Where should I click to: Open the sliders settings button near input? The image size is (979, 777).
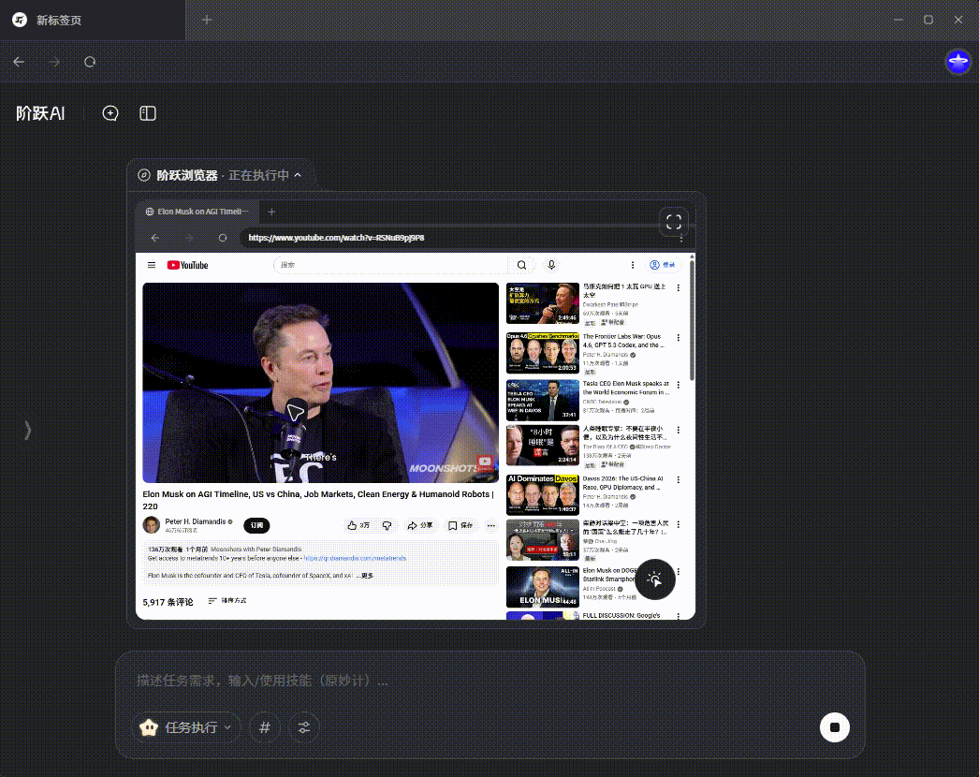[304, 727]
